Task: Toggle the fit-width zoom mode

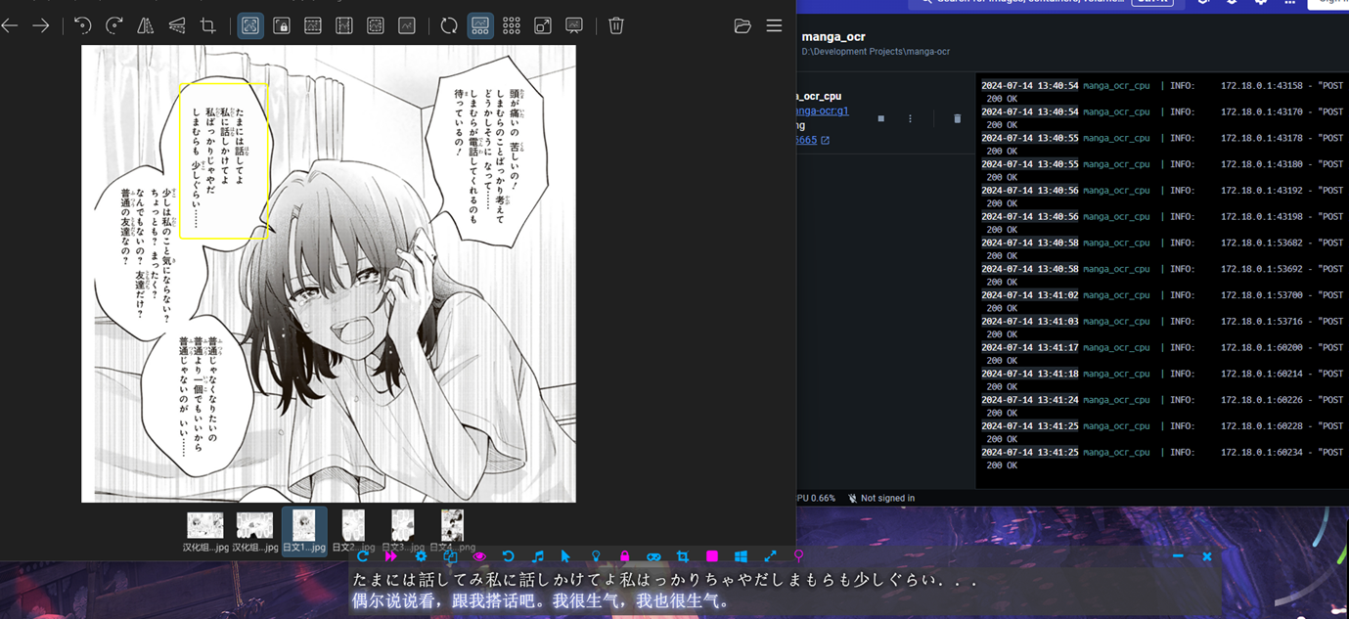Action: click(x=313, y=25)
